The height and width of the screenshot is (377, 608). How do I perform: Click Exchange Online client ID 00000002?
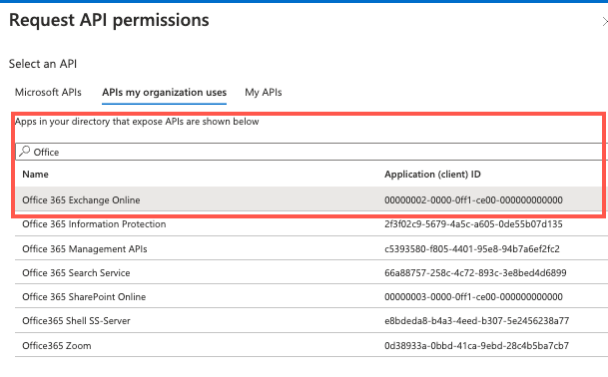(473, 199)
